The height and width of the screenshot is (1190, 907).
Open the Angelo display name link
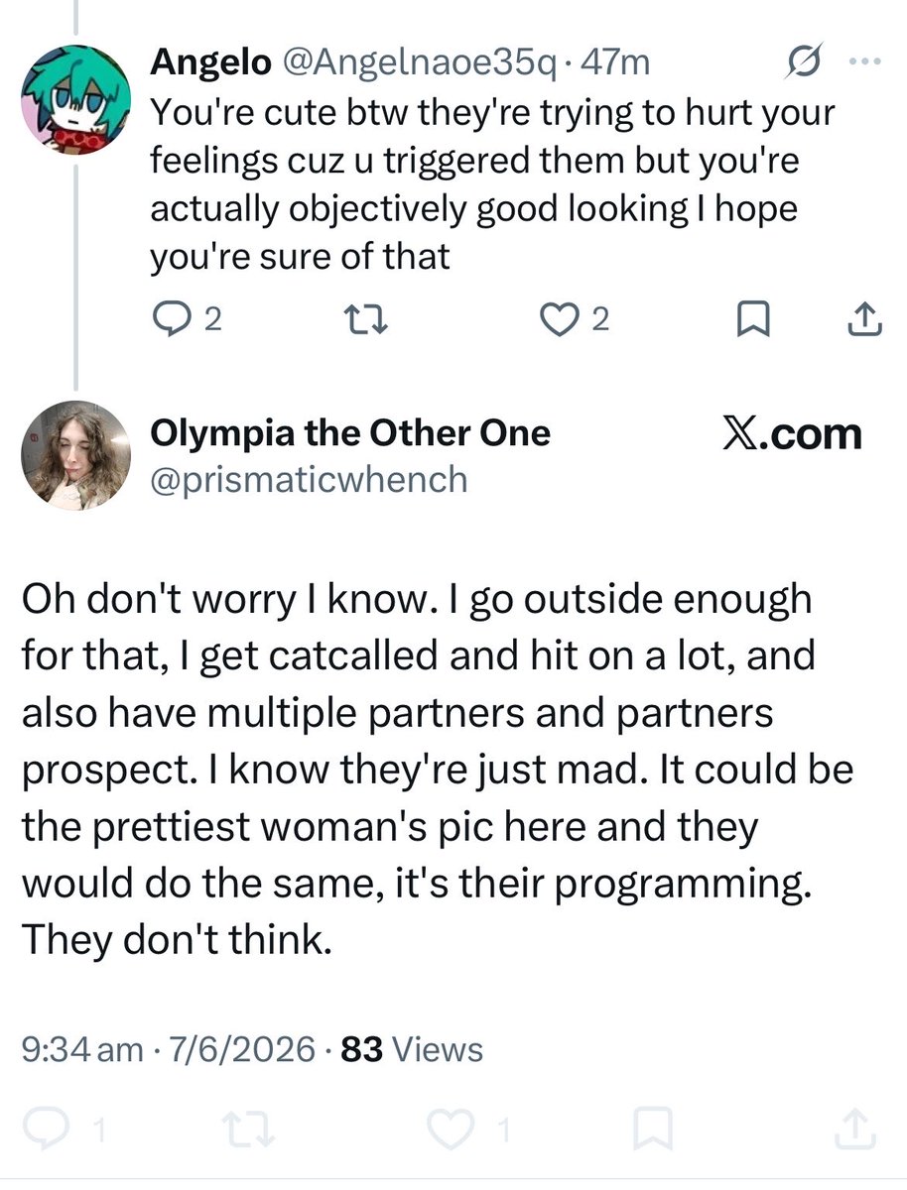tap(209, 63)
